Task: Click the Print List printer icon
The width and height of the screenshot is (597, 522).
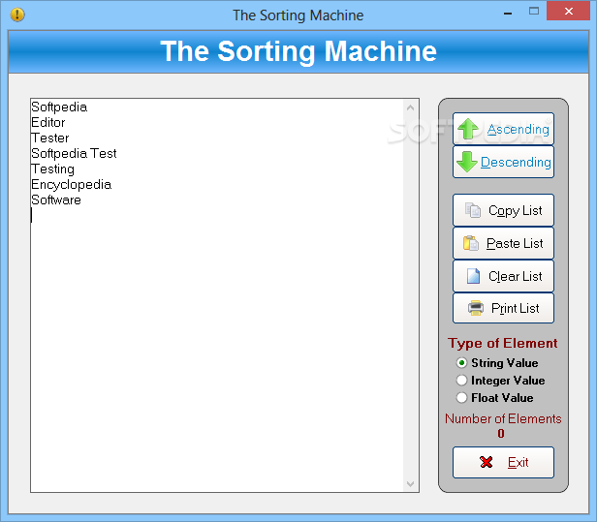Action: click(476, 308)
